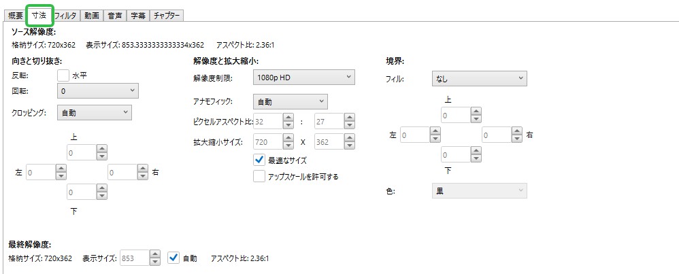Switch to the 概要 tab
679x274 pixels.
pyautogui.click(x=16, y=16)
